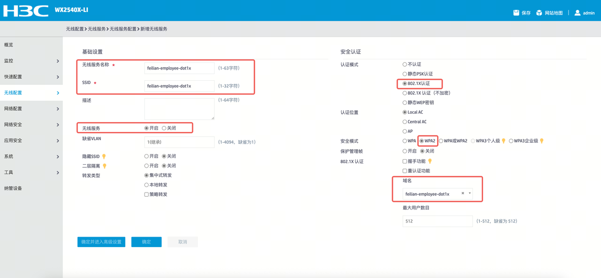The width and height of the screenshot is (601, 278).
Task: Expand the 监控 sidebar chevron
Action: coord(58,61)
